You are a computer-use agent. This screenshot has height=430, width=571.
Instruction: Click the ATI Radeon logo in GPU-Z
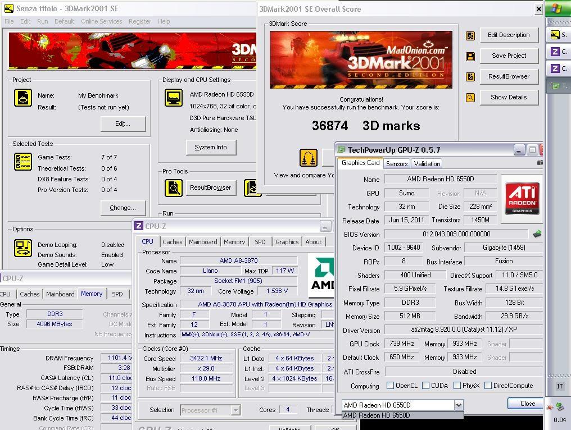pyautogui.click(x=522, y=199)
